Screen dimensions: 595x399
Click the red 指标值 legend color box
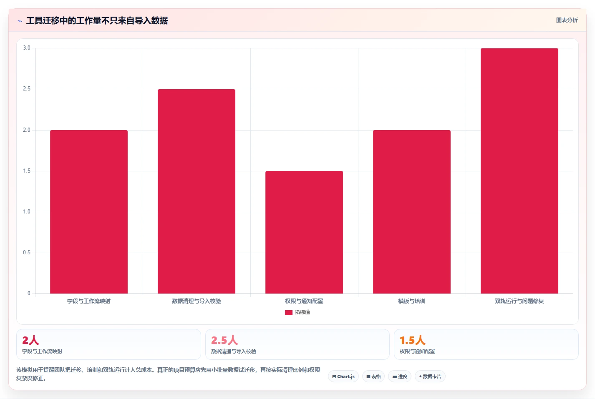289,313
